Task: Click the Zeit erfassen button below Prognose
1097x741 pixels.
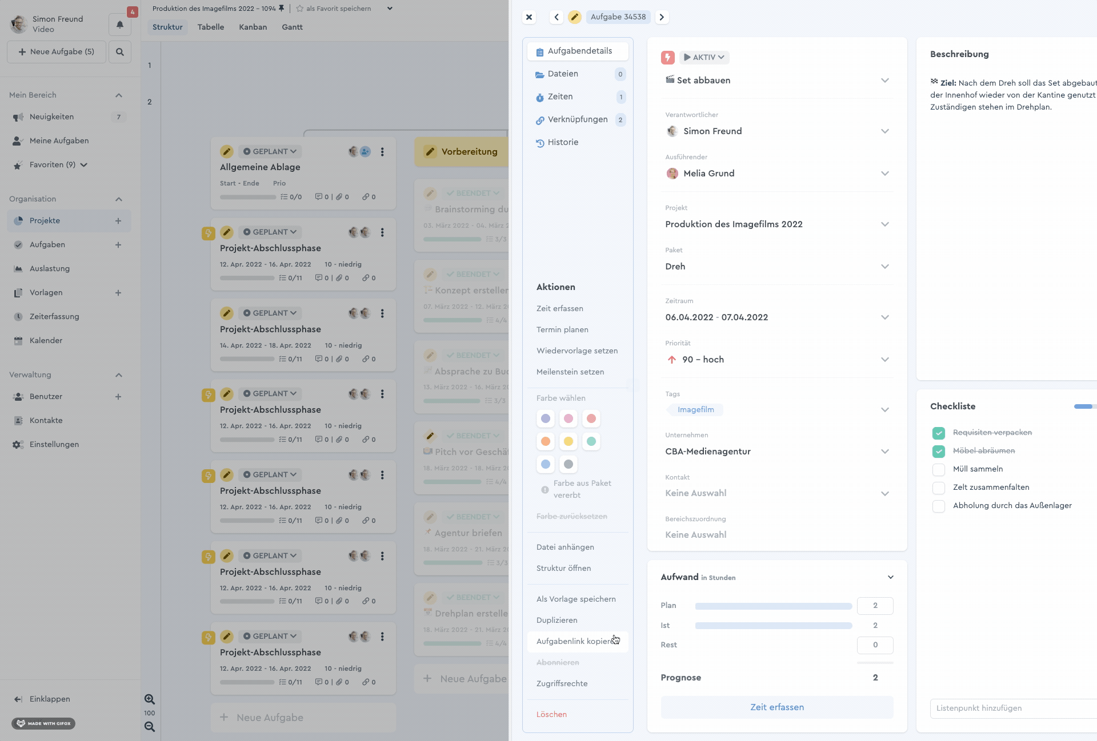Action: click(776, 707)
